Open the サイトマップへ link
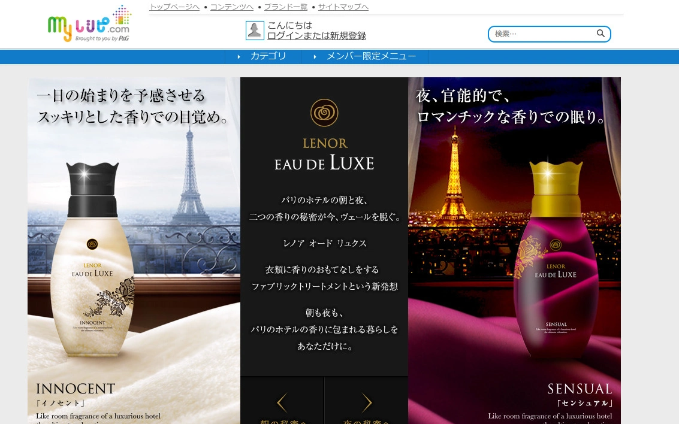 click(343, 7)
